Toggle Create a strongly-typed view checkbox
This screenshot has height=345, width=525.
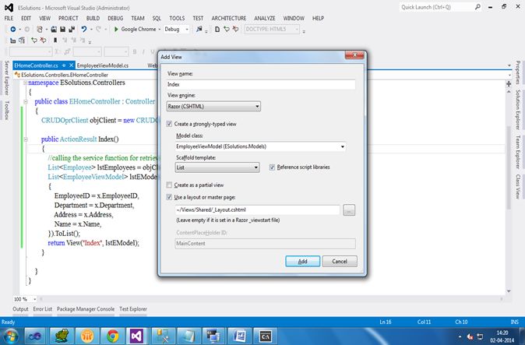tap(169, 124)
